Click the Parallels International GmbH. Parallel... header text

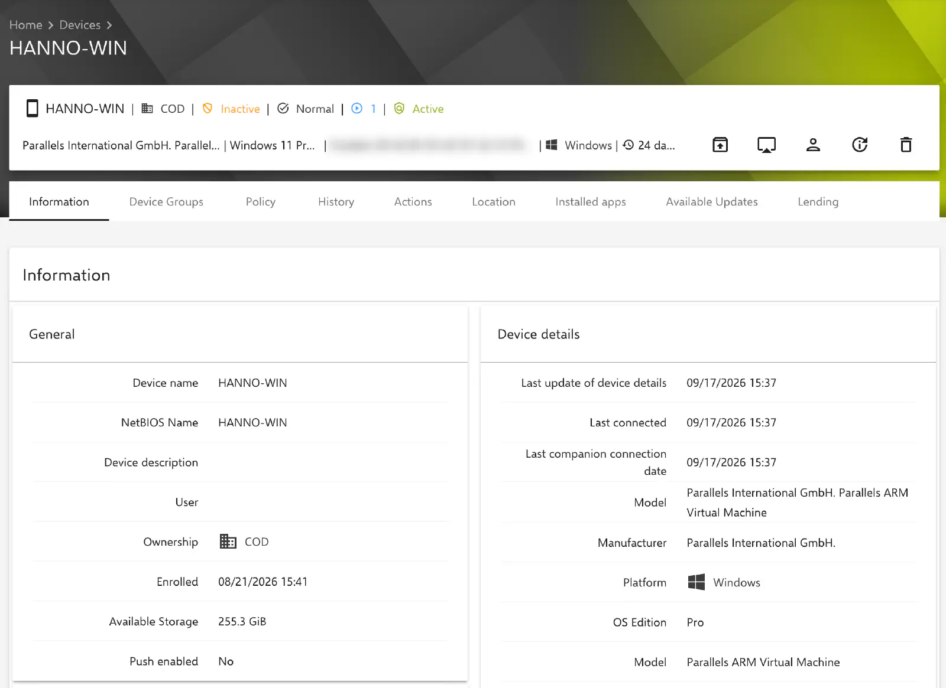point(121,145)
